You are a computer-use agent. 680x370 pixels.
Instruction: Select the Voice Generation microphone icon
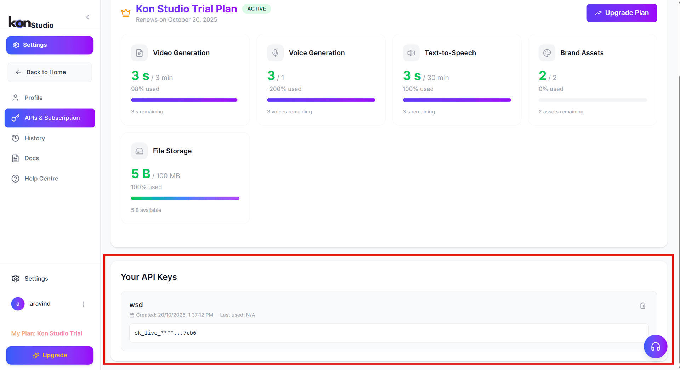[x=275, y=52]
